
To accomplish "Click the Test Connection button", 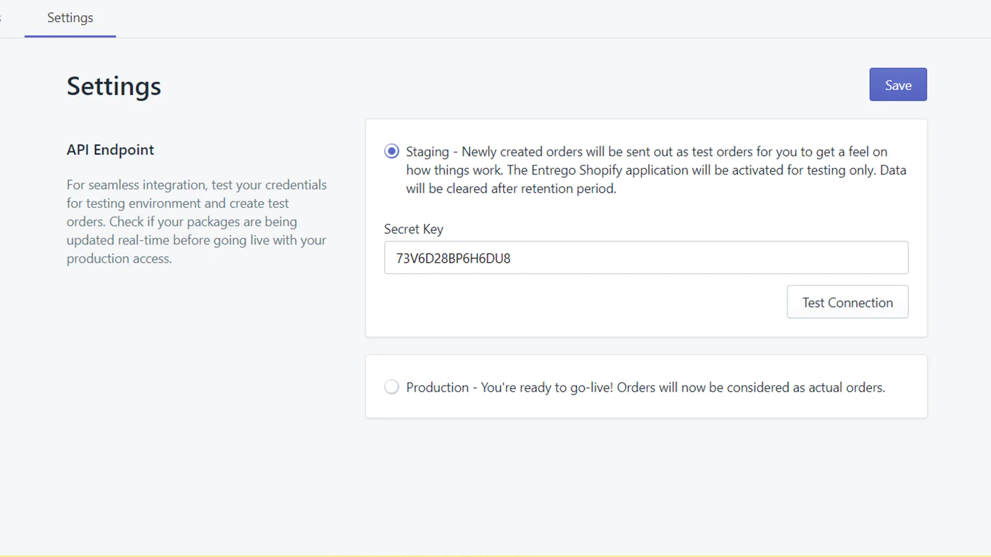I will tap(847, 302).
